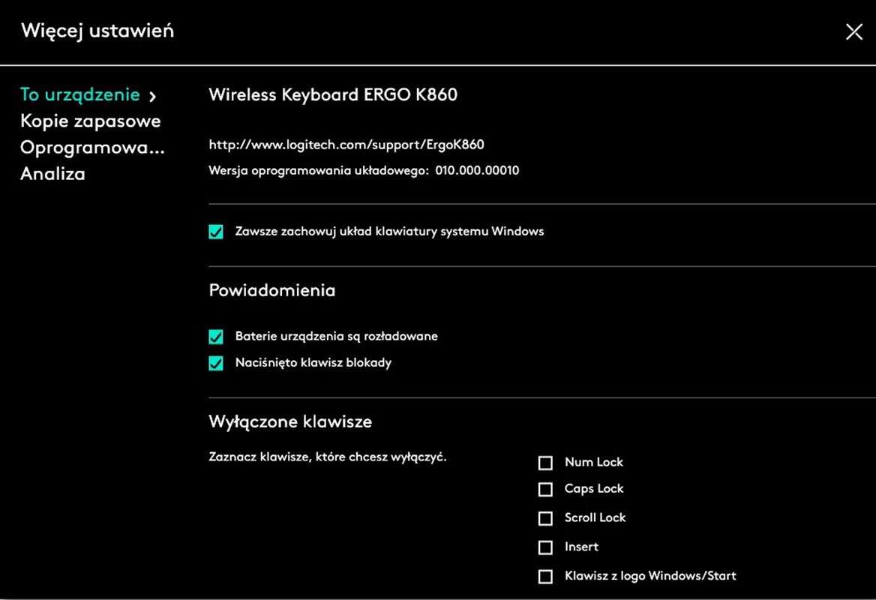Disable Baterie urządzenia są rozładowane notification
This screenshot has height=600, width=876.
(216, 337)
